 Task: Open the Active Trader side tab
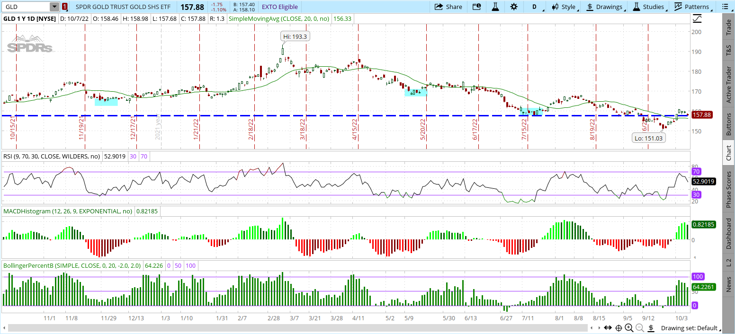pos(728,85)
